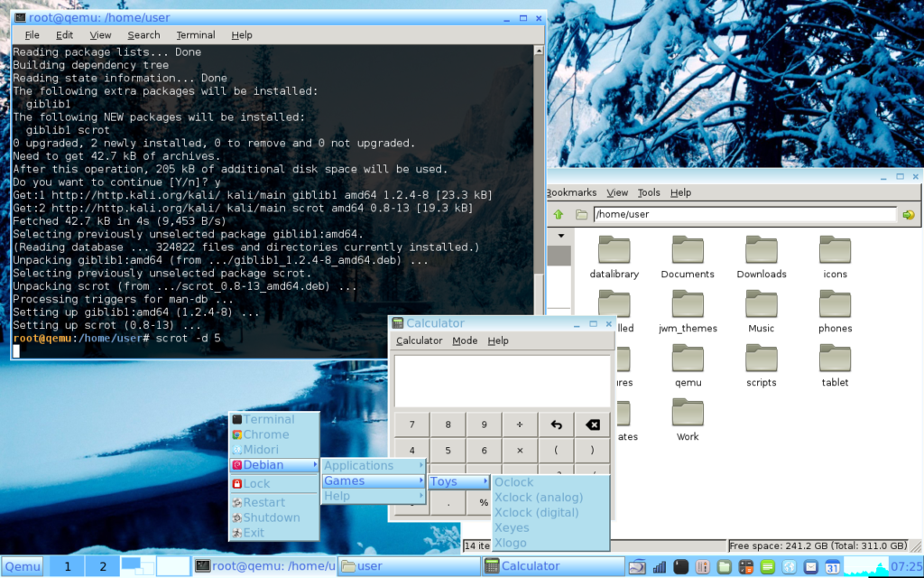Choose Xclock (analog) from the Toys submenu

coord(538,497)
